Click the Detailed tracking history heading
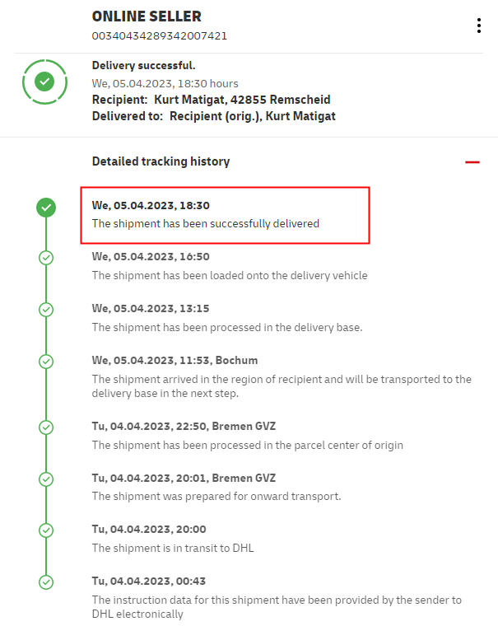498x640 pixels. point(161,161)
